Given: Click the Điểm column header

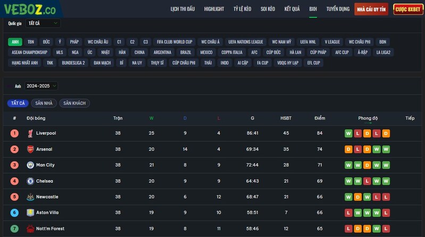Looking at the screenshot, I should (x=320, y=118).
